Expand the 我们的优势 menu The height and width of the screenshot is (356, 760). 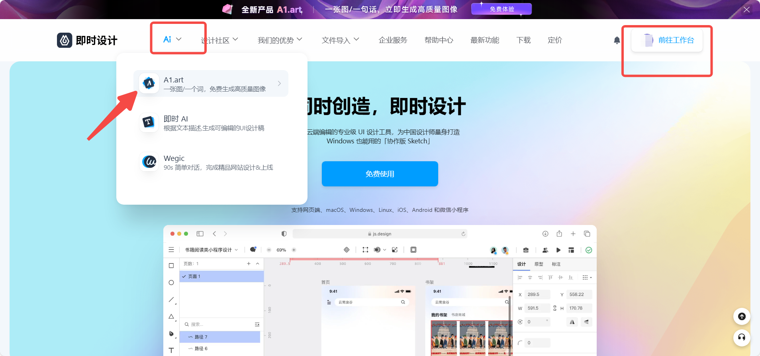click(x=280, y=40)
